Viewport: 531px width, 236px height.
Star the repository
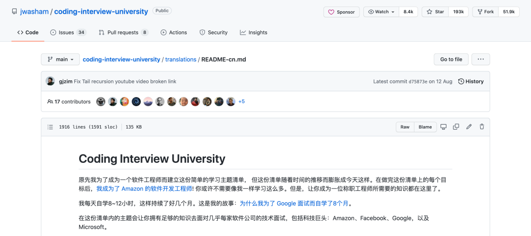(435, 12)
